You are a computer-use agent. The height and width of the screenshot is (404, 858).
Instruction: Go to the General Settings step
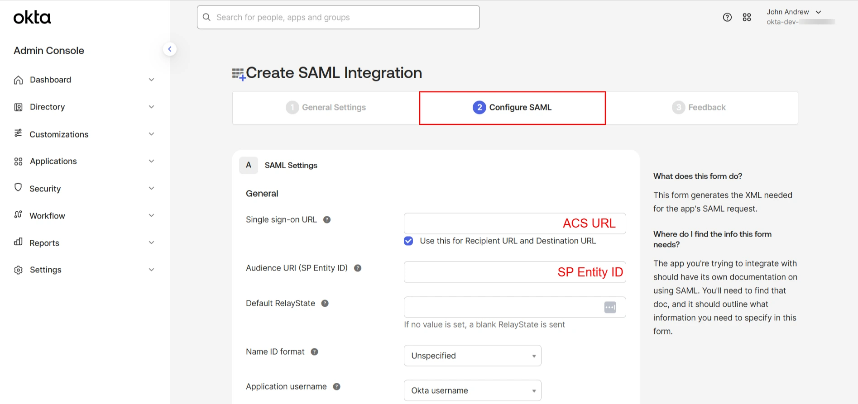326,108
